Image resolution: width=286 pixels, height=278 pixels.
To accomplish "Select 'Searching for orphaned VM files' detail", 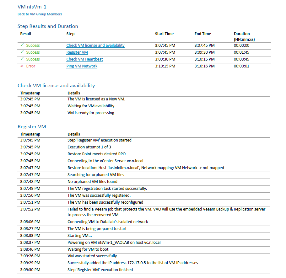I will tap(96, 175).
